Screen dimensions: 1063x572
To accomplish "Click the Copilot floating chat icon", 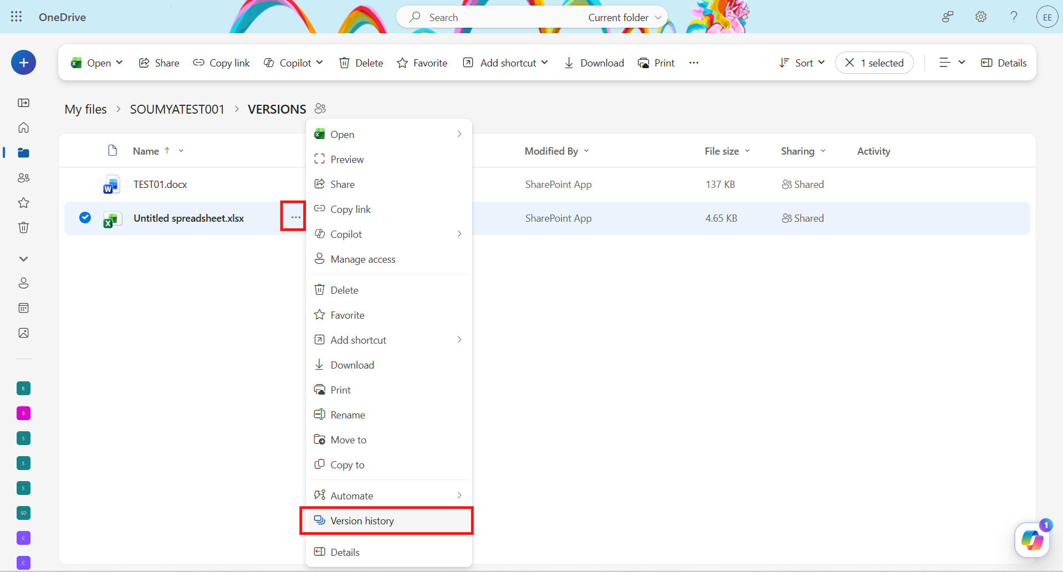I will (1032, 540).
